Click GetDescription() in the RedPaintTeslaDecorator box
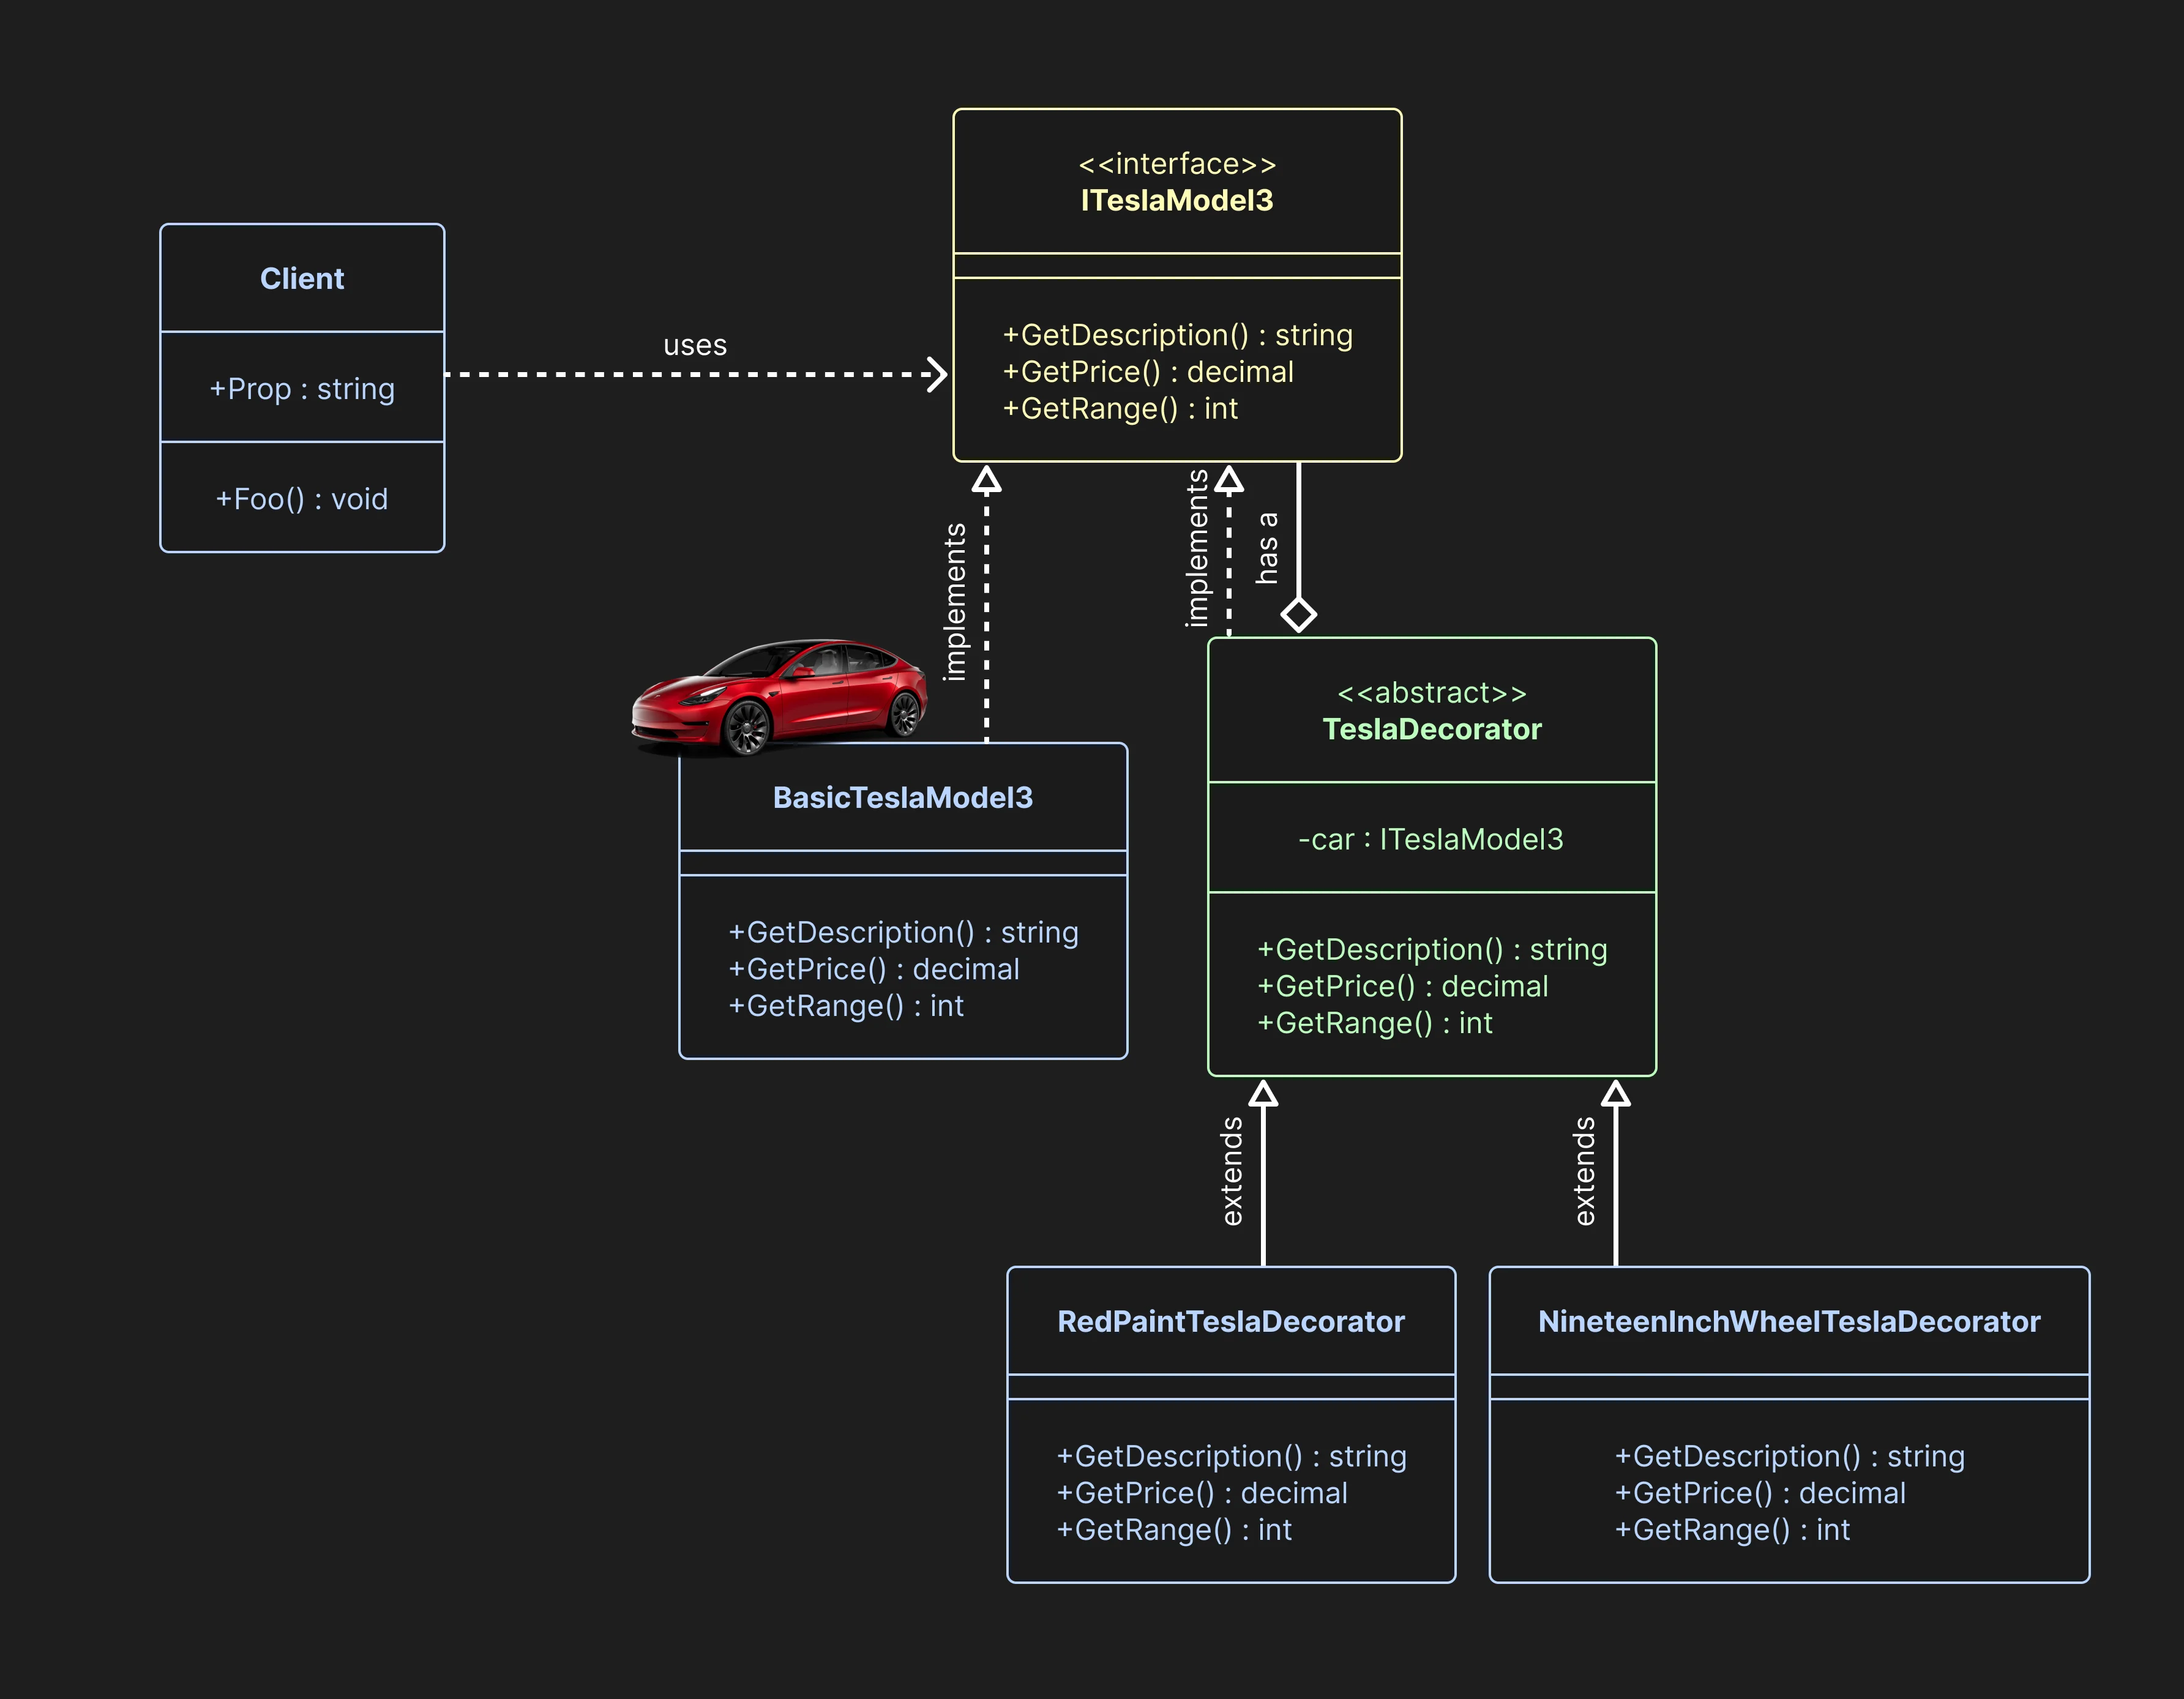 1231,1456
